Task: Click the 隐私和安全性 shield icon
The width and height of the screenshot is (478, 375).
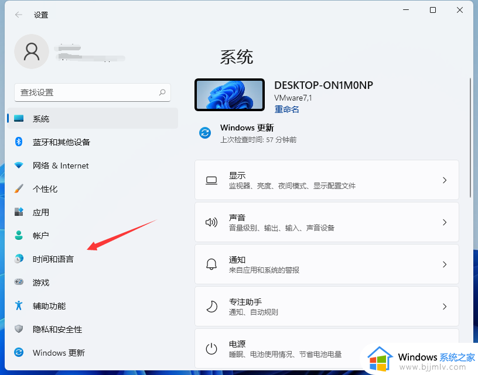Action: [19, 329]
